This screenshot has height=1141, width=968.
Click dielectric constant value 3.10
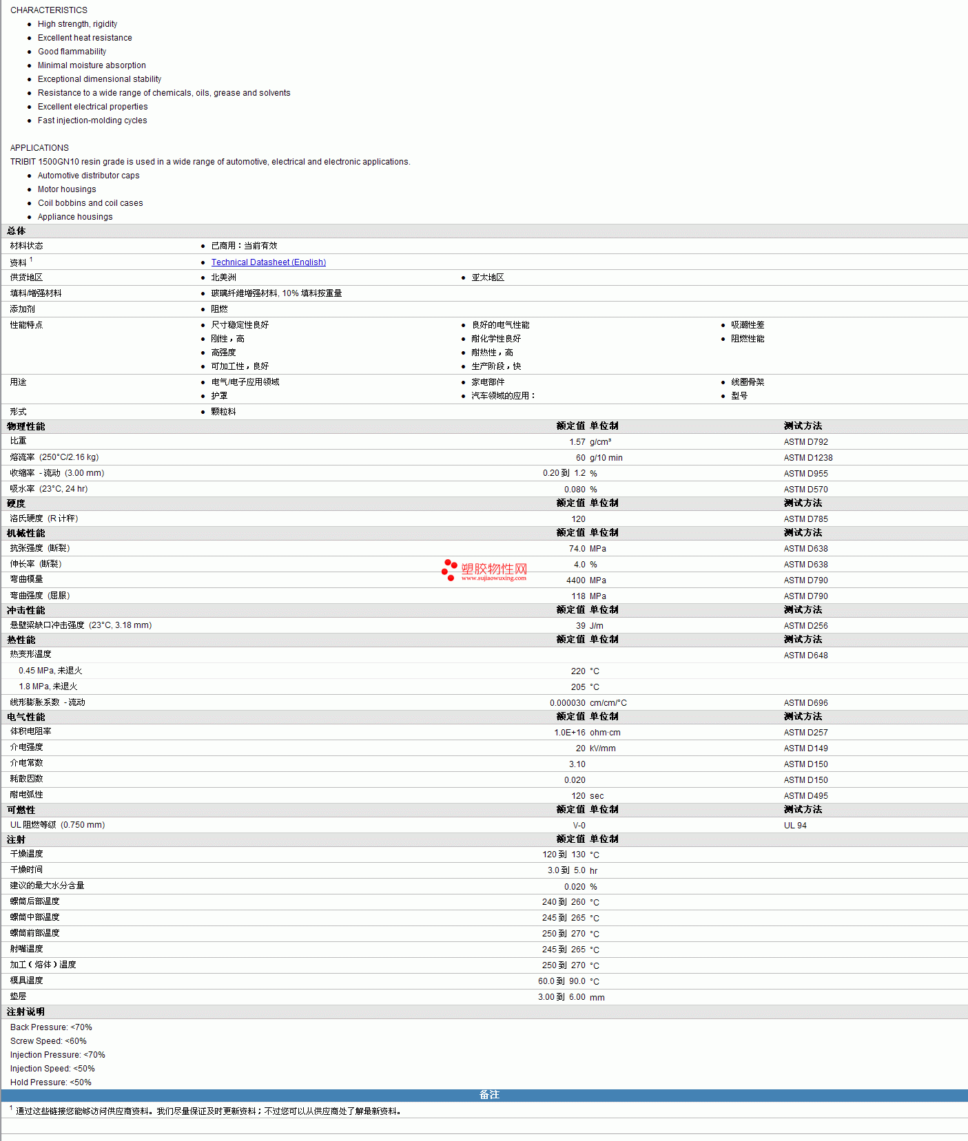point(577,764)
